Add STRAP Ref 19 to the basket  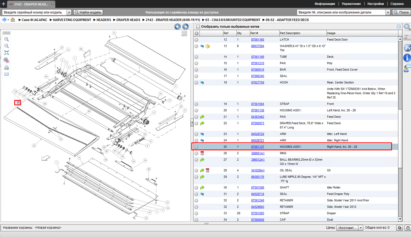196,104
